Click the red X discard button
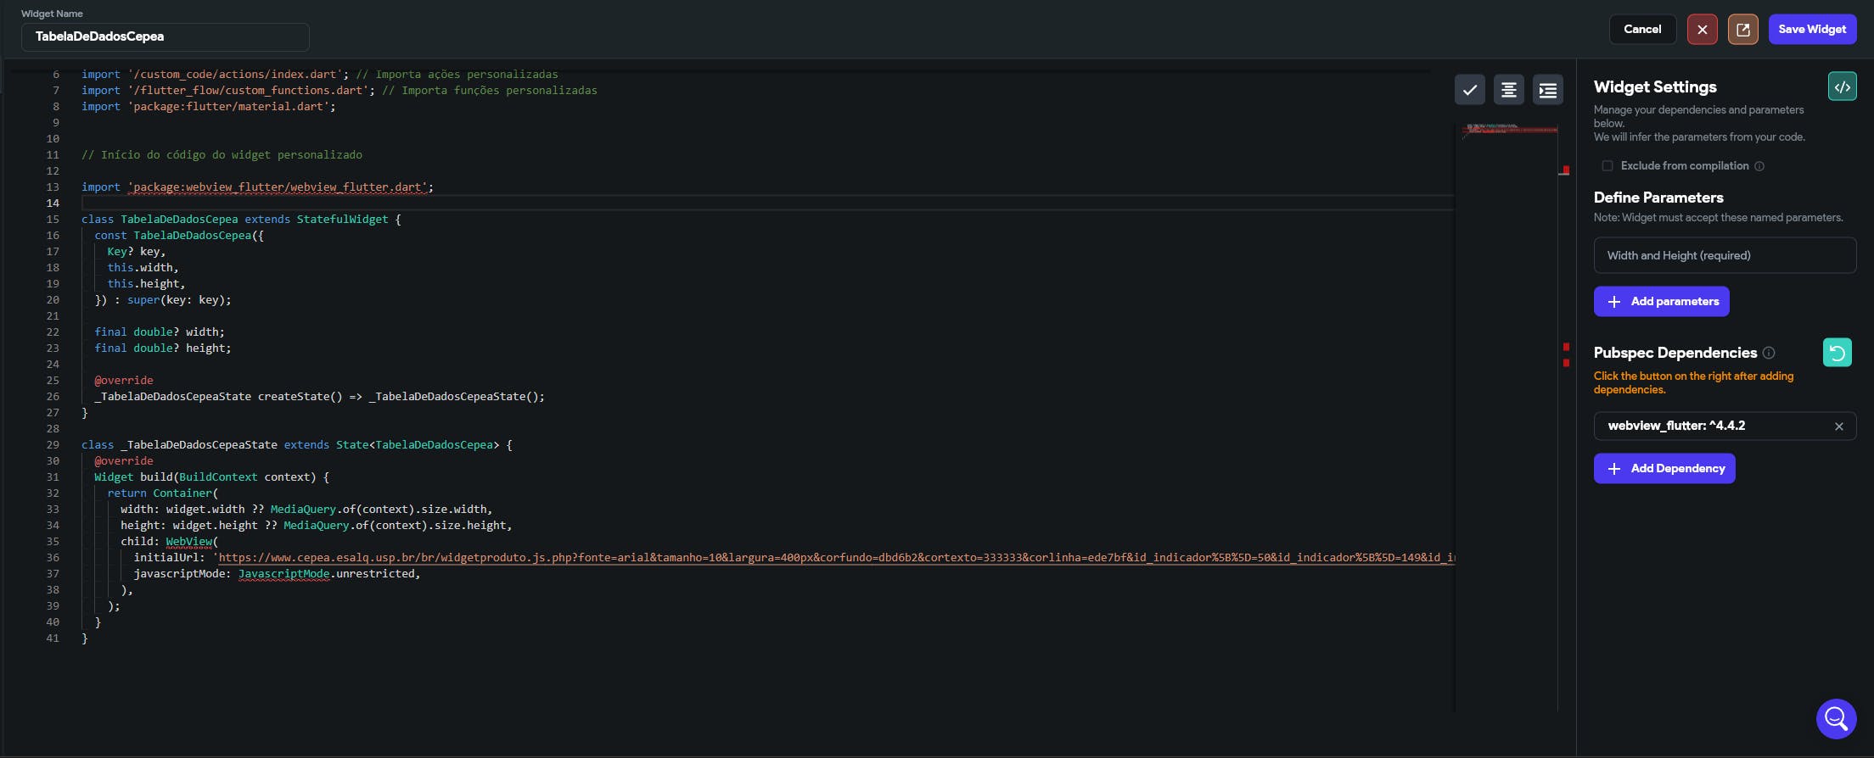Image resolution: width=1874 pixels, height=758 pixels. point(1702,29)
